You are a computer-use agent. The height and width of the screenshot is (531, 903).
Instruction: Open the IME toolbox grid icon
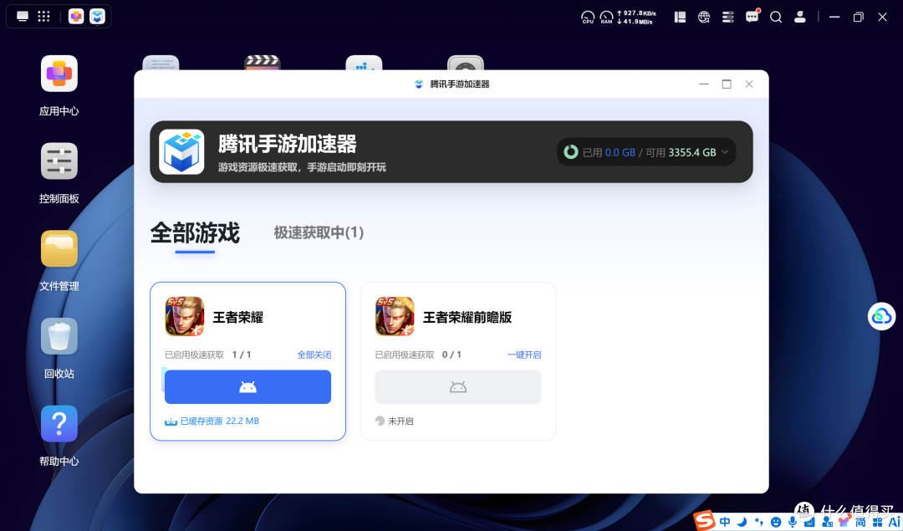pos(877,522)
